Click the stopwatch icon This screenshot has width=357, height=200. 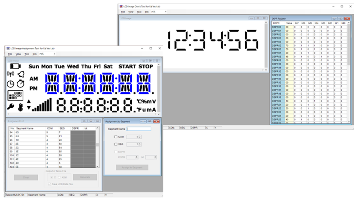[x=21, y=84]
